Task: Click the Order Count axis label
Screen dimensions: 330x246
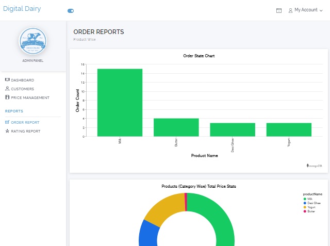Action: pos(77,101)
